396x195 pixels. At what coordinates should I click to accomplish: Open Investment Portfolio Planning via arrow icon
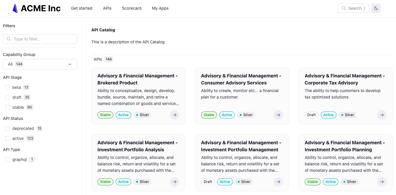pyautogui.click(x=382, y=182)
